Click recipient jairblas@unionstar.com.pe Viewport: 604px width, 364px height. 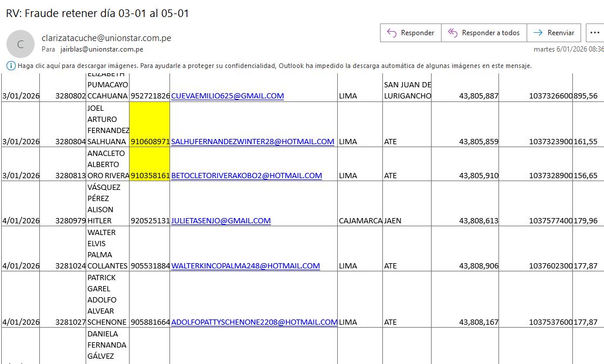point(101,50)
